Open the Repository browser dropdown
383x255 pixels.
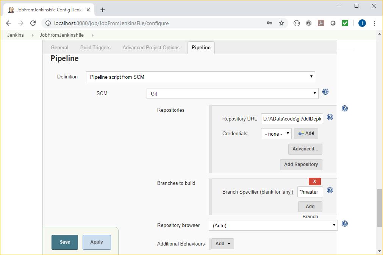click(x=273, y=225)
